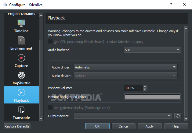Increase Preview volume with up arrow
The image size is (192, 133).
(145, 86)
